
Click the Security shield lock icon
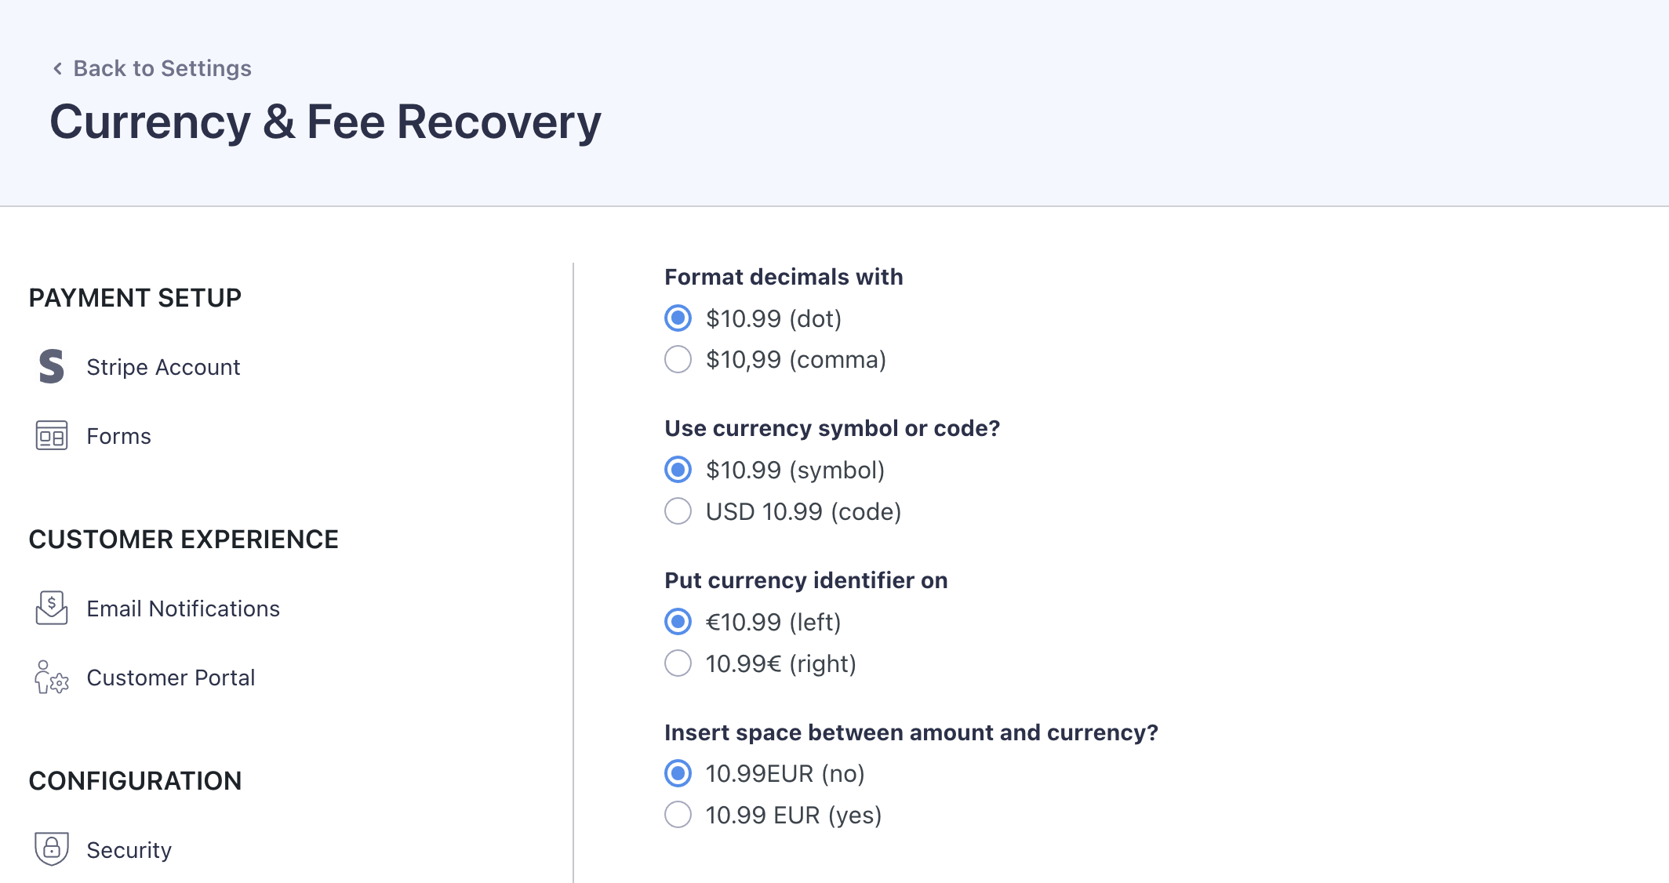(x=52, y=849)
